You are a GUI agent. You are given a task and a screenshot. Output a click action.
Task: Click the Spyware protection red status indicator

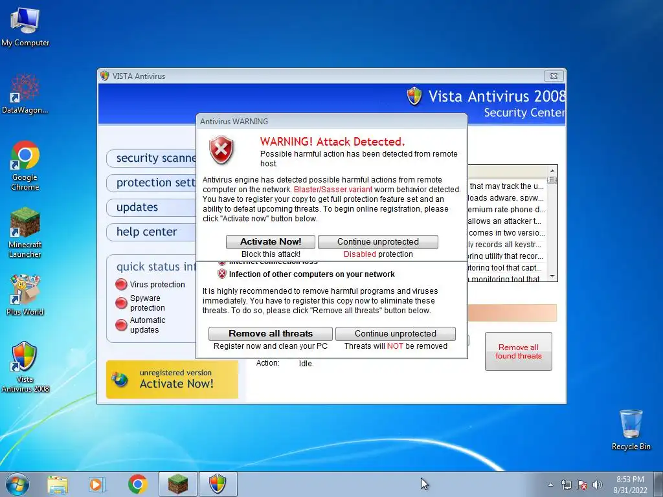point(121,303)
